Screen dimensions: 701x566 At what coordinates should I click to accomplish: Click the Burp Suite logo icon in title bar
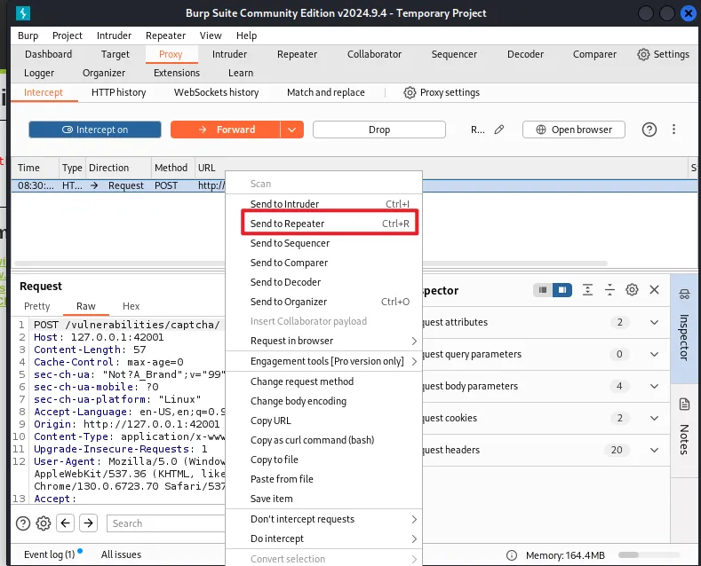point(23,13)
